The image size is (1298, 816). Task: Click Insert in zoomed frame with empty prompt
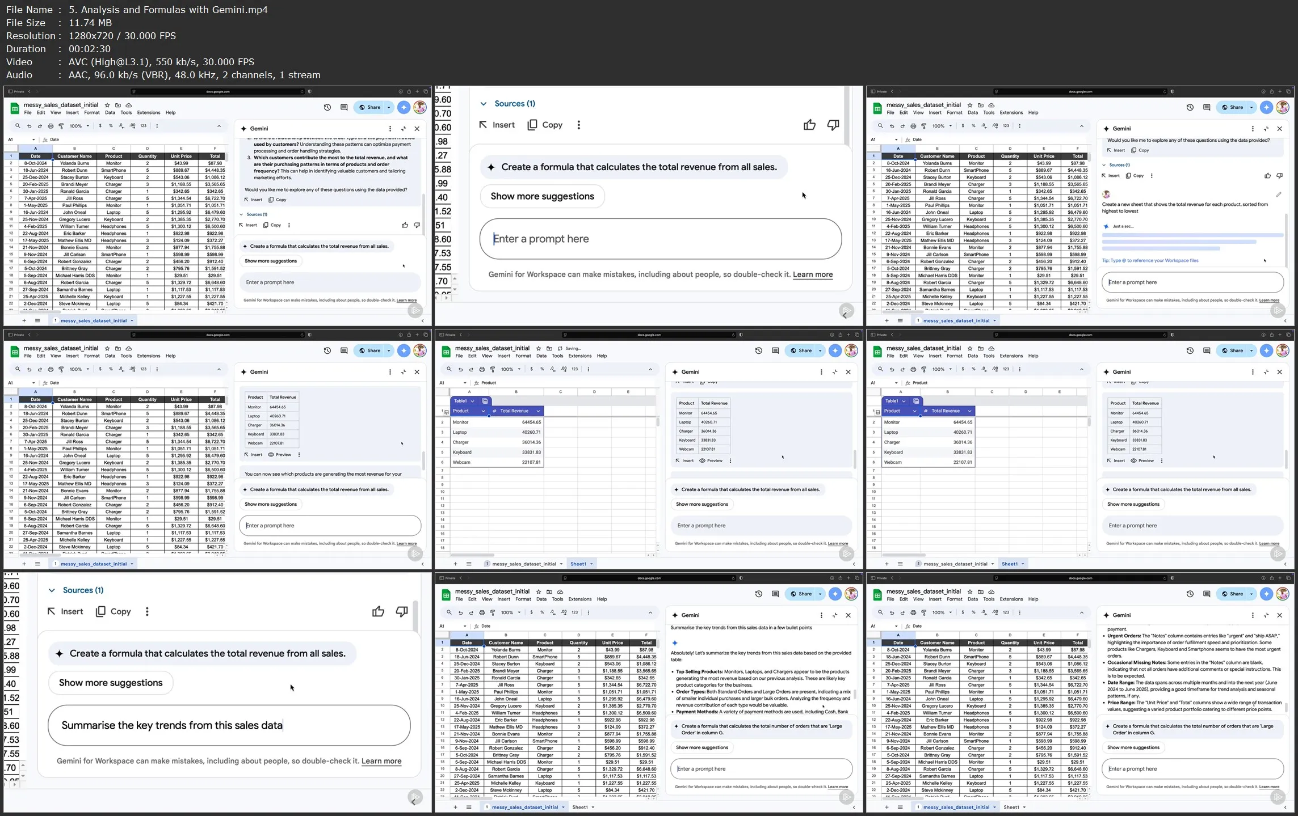coord(497,125)
